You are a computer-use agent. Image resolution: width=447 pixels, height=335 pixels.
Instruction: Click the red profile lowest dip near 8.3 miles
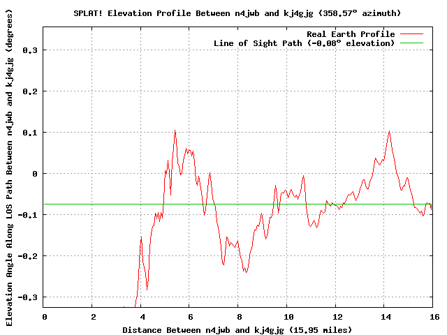[246, 272]
